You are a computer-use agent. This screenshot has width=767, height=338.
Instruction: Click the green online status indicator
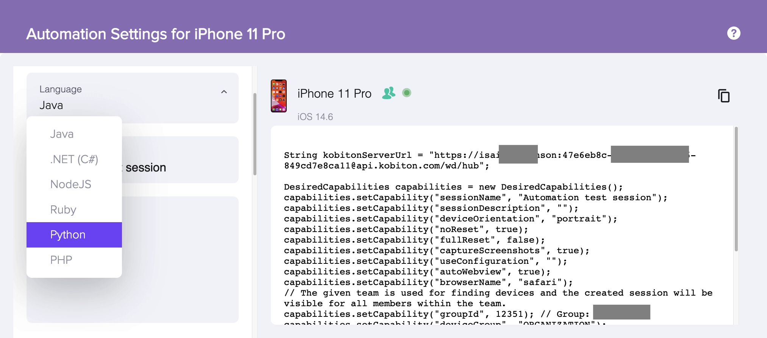point(407,93)
